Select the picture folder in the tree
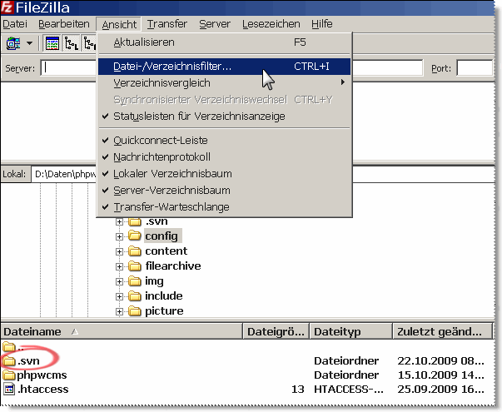The image size is (502, 412). [x=164, y=310]
